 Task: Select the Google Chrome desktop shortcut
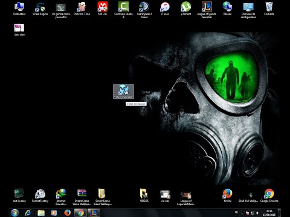tap(269, 195)
